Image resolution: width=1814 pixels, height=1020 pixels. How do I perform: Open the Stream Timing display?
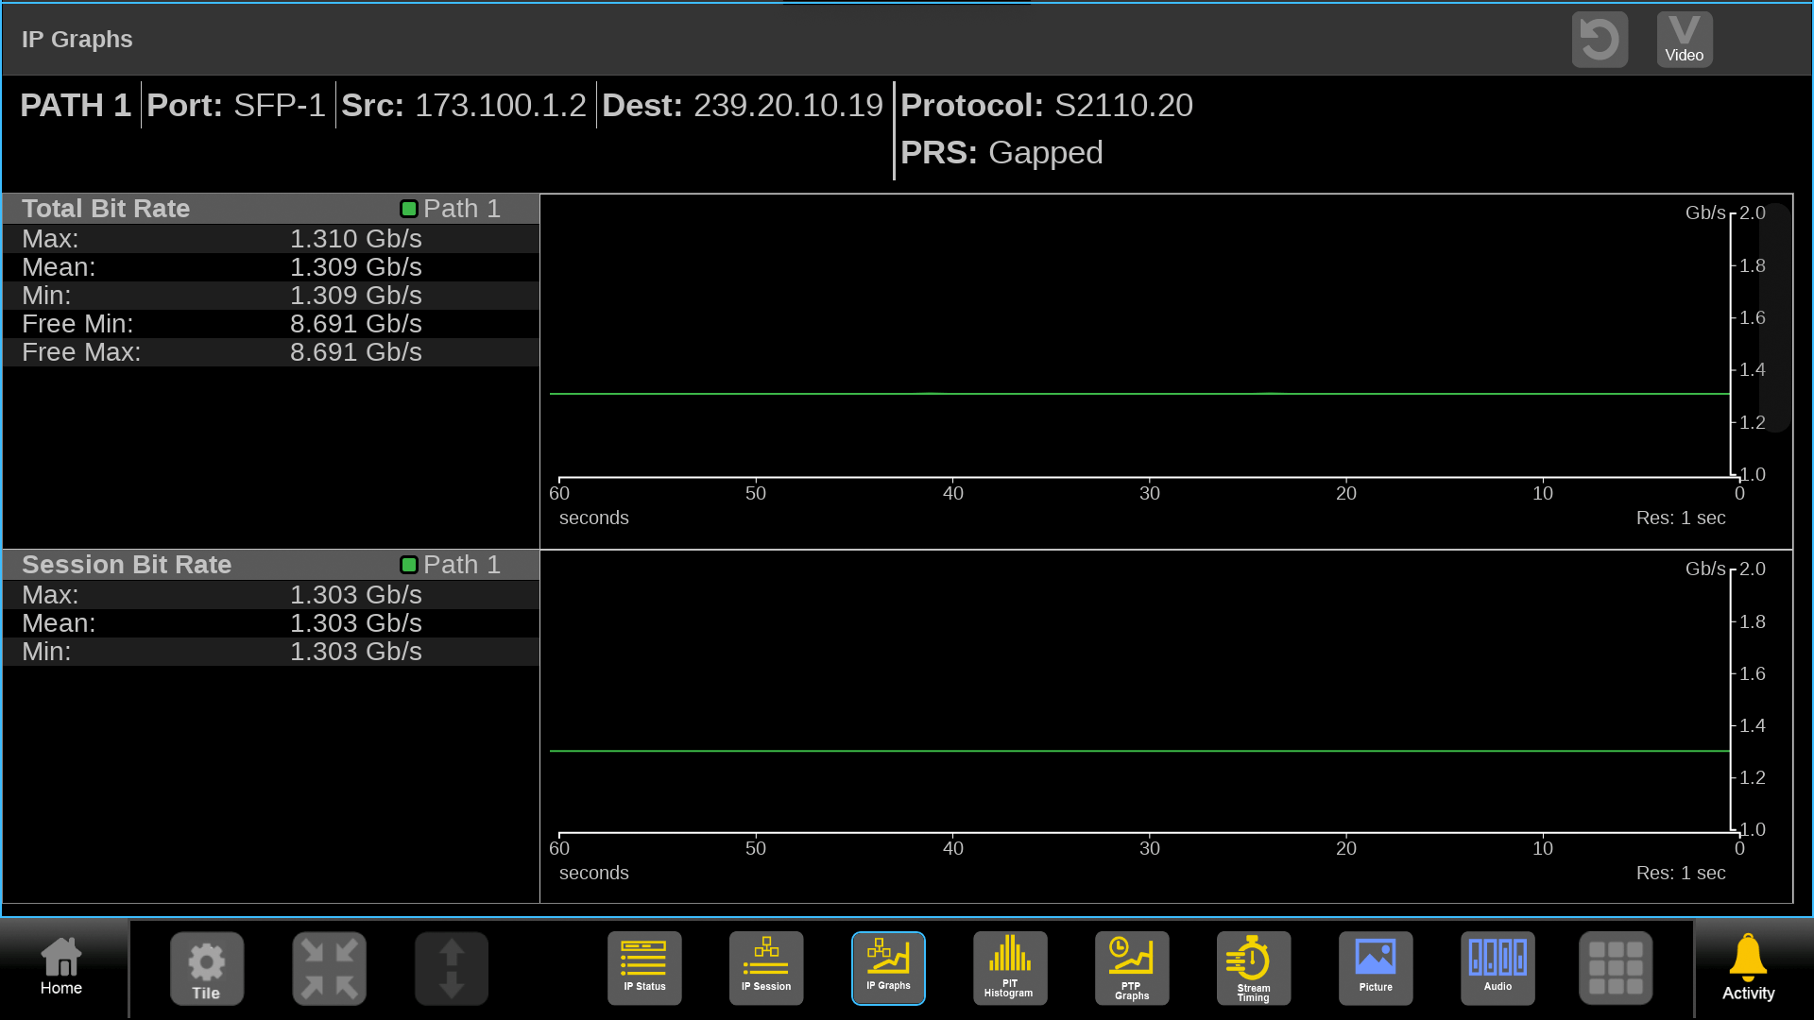coord(1254,968)
